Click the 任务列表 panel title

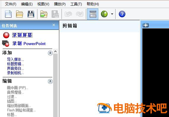tap(10, 26)
